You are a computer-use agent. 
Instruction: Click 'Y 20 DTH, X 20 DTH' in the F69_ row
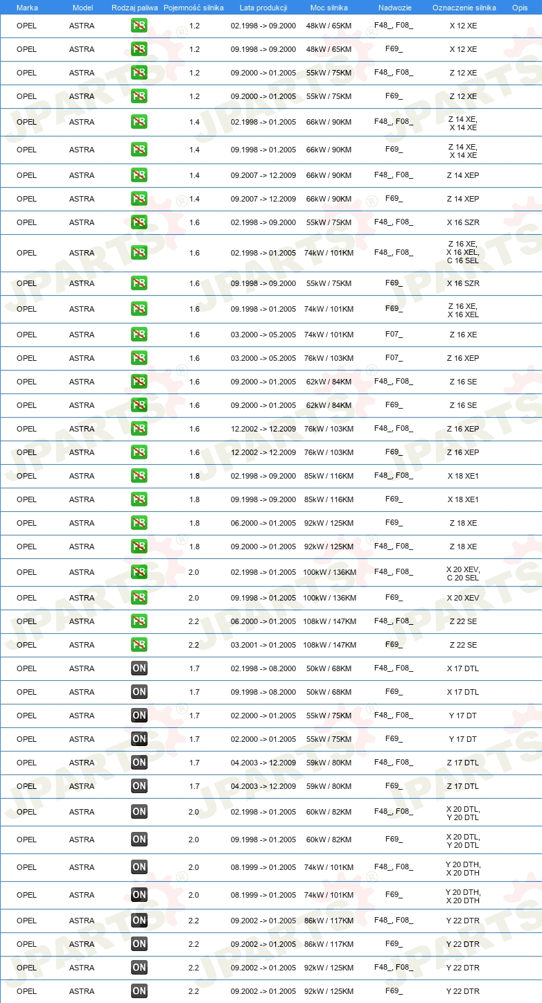point(463,896)
